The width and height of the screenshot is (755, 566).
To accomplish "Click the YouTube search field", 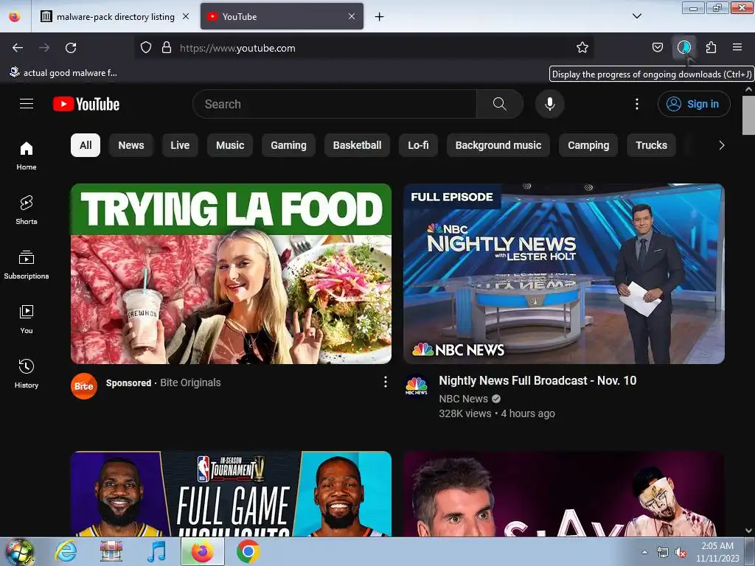I will pos(335,104).
